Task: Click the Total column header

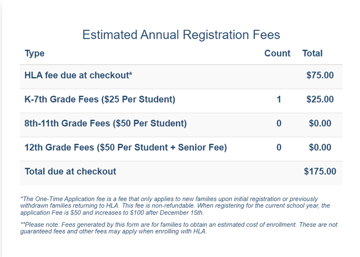Action: point(312,54)
